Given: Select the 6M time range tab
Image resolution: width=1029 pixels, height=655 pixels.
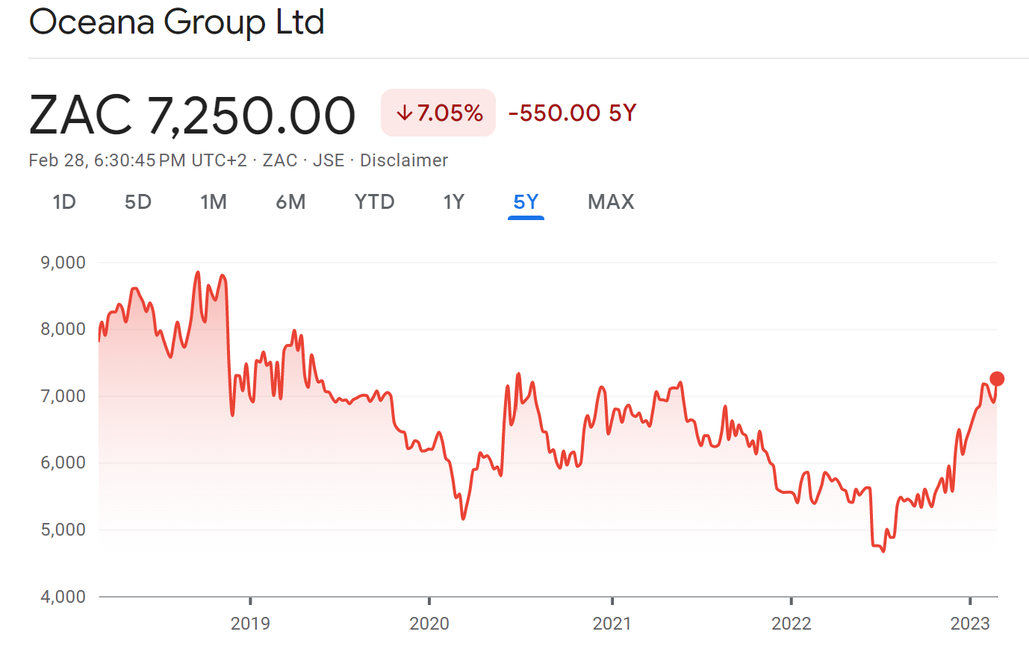Looking at the screenshot, I should (290, 202).
